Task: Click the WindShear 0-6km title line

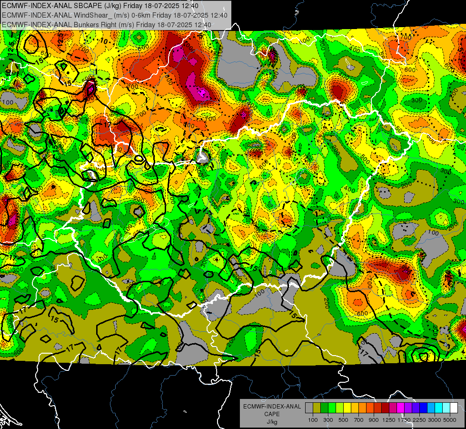Action: pyautogui.click(x=114, y=15)
